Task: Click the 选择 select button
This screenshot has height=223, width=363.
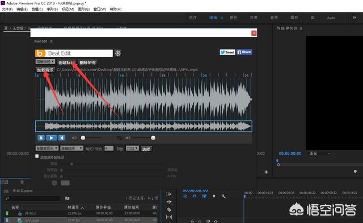Action: coord(146,149)
